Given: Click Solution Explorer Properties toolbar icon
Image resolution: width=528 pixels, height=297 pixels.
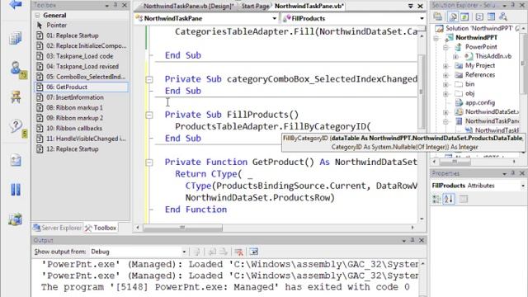Looking at the screenshot, I should point(438,16).
